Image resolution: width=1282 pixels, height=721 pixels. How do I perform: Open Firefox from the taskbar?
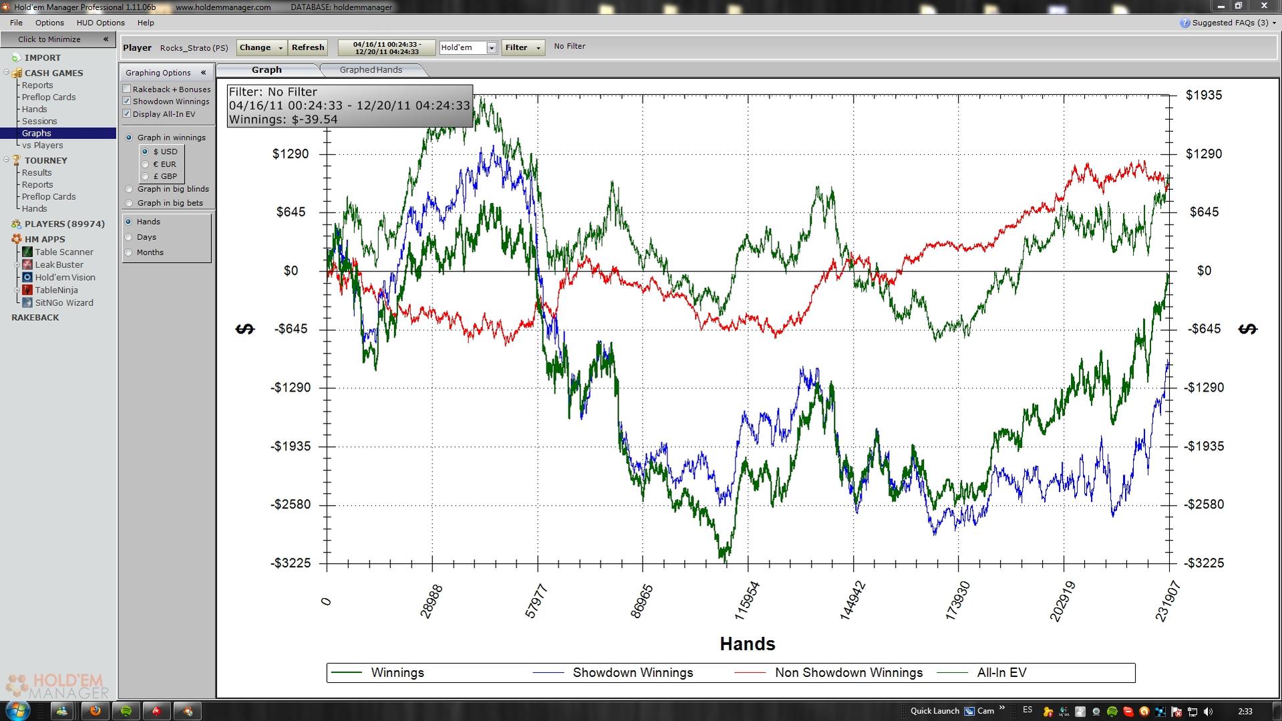pos(95,711)
